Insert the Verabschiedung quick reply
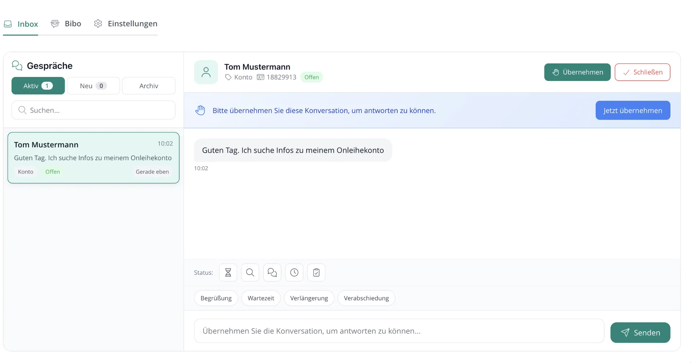Image resolution: width=691 pixels, height=363 pixels. point(366,298)
